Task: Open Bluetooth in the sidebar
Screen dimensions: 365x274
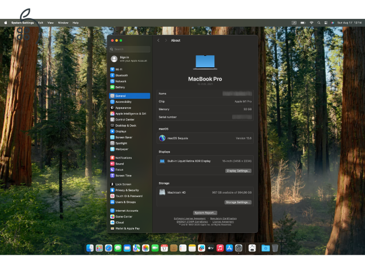Action: [x=129, y=75]
